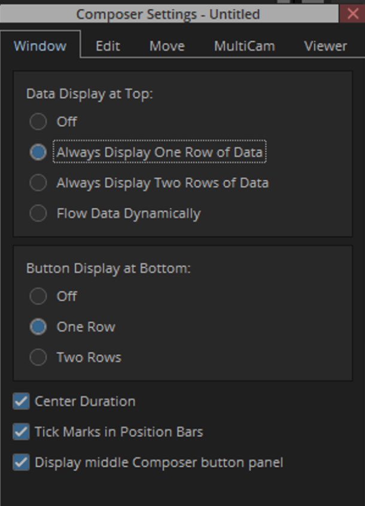
Task: Turn Data Display at Top off
Action: coord(38,121)
